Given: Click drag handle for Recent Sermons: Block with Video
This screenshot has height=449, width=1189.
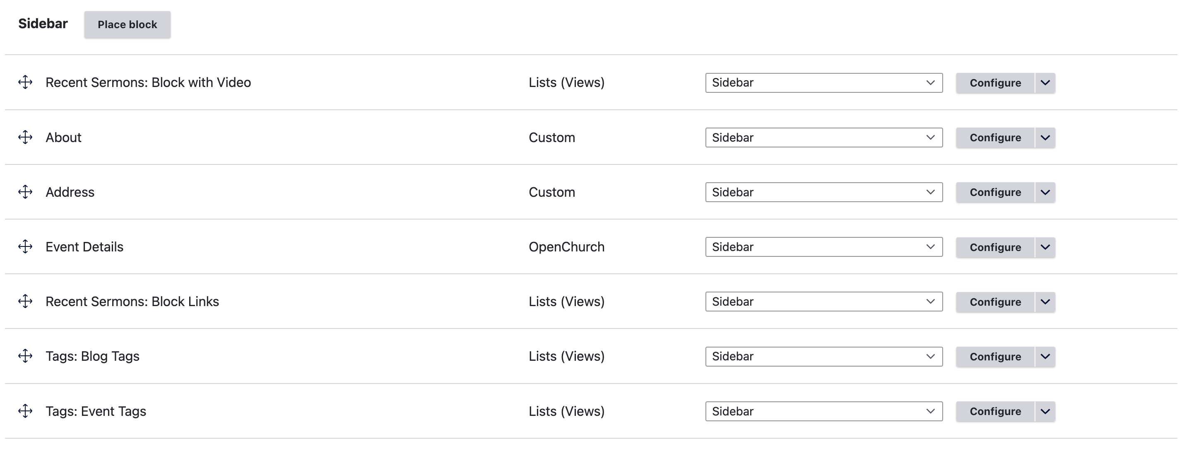Looking at the screenshot, I should click(25, 83).
